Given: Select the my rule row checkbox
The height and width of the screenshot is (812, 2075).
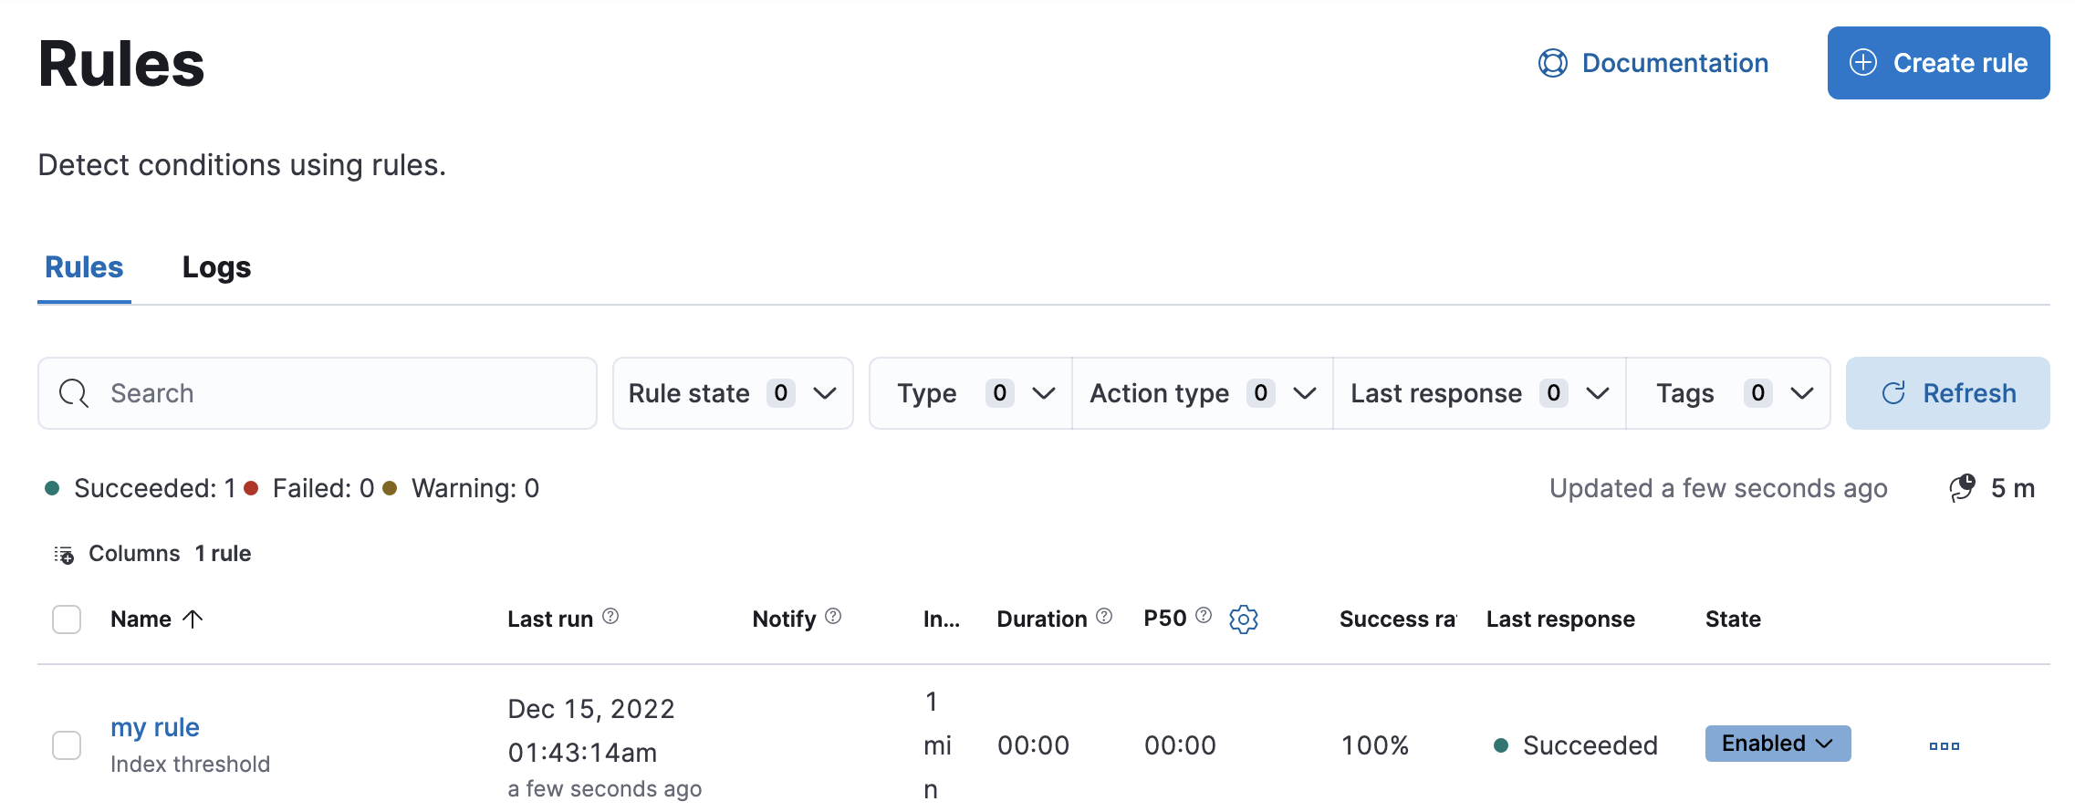Looking at the screenshot, I should tap(67, 745).
